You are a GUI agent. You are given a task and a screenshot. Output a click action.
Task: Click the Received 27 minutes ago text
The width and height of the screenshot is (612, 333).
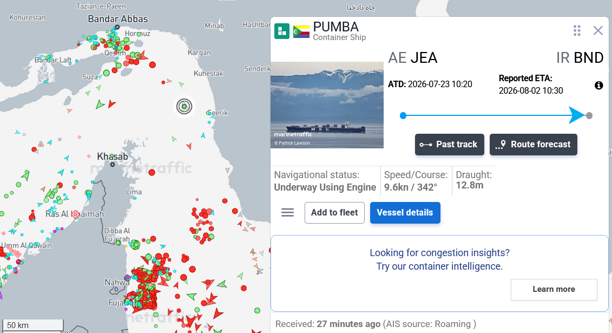376,324
